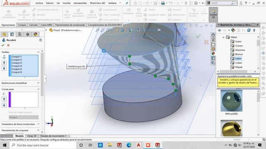Open the File Explorer task pane tab

point(213,44)
